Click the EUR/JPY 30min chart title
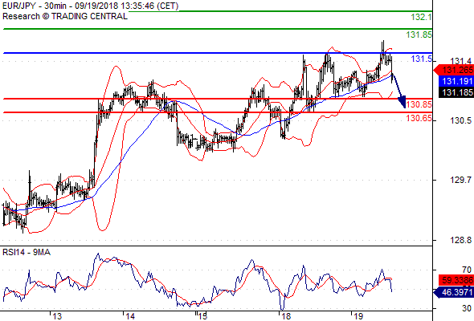 click(x=91, y=6)
